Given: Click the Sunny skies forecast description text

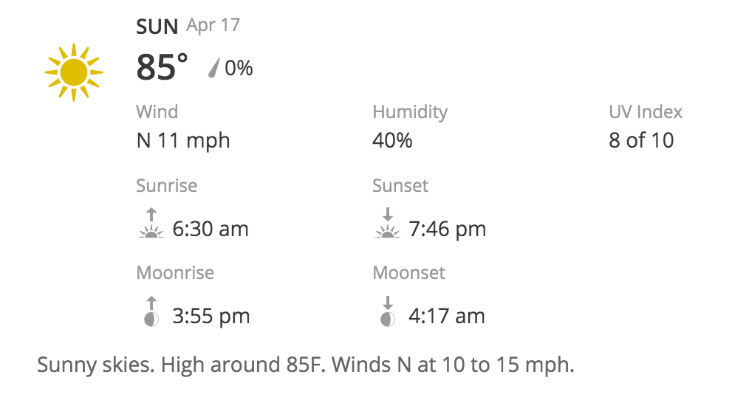Looking at the screenshot, I should (305, 365).
